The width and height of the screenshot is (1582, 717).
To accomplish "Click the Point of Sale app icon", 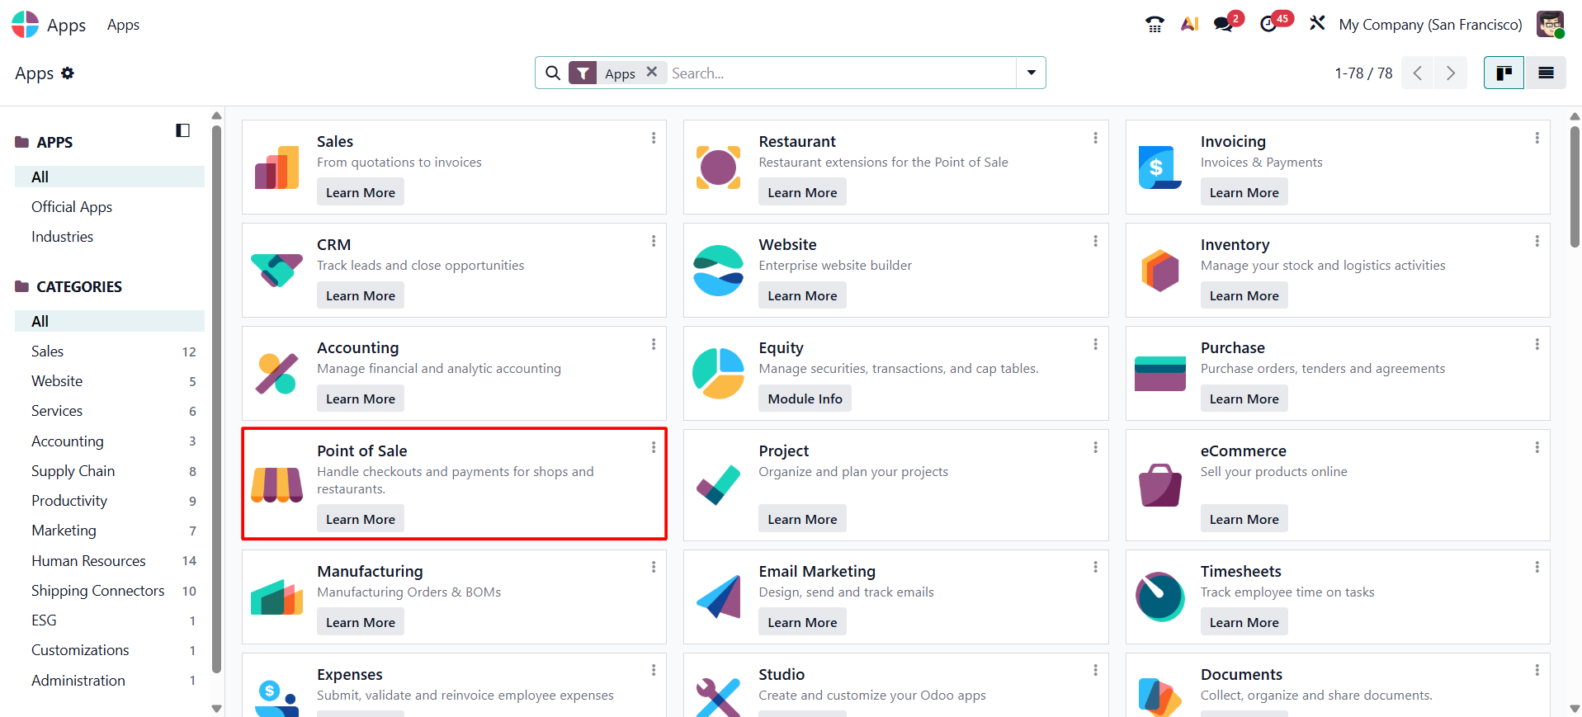I will [277, 485].
